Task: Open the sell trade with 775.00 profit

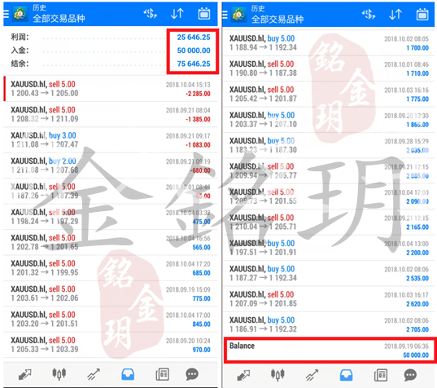Action: click(111, 293)
